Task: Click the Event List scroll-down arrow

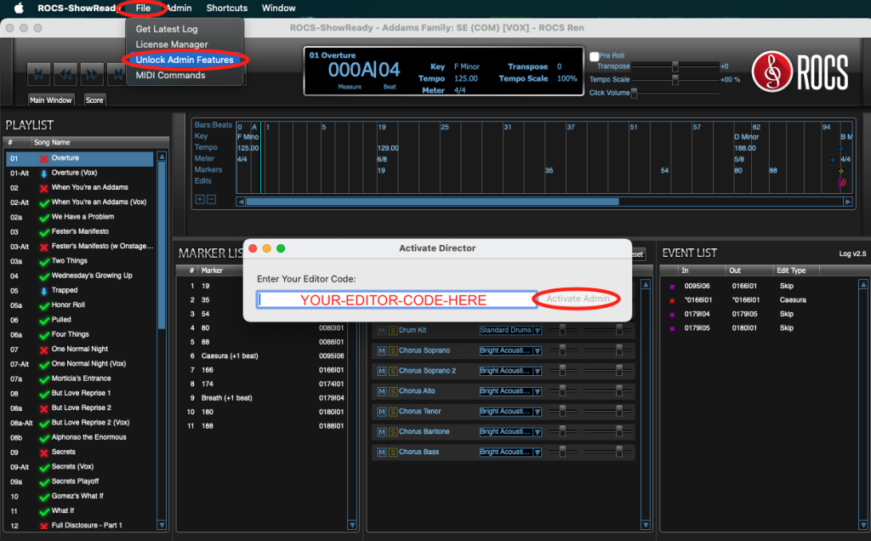Action: tap(863, 524)
